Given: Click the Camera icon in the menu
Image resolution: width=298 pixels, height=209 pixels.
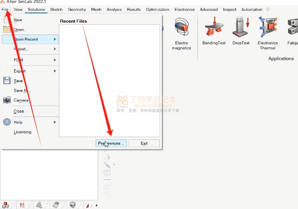Looking at the screenshot, I should (x=7, y=100).
